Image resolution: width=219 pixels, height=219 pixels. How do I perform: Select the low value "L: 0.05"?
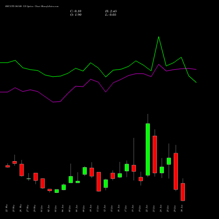[x=111, y=15]
